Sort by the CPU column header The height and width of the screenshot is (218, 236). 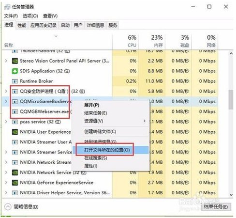tap(125, 41)
